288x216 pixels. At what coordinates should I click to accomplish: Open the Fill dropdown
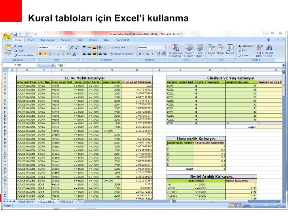click(x=243, y=51)
